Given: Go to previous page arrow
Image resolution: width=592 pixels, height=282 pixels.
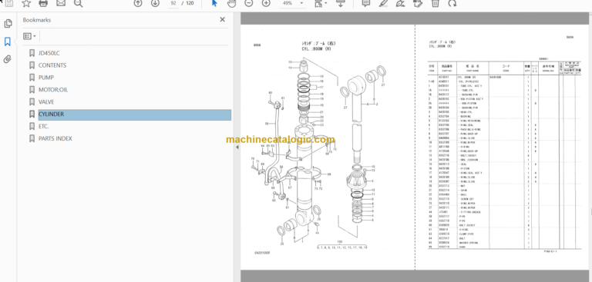Looking at the screenshot, I should pos(138,3).
